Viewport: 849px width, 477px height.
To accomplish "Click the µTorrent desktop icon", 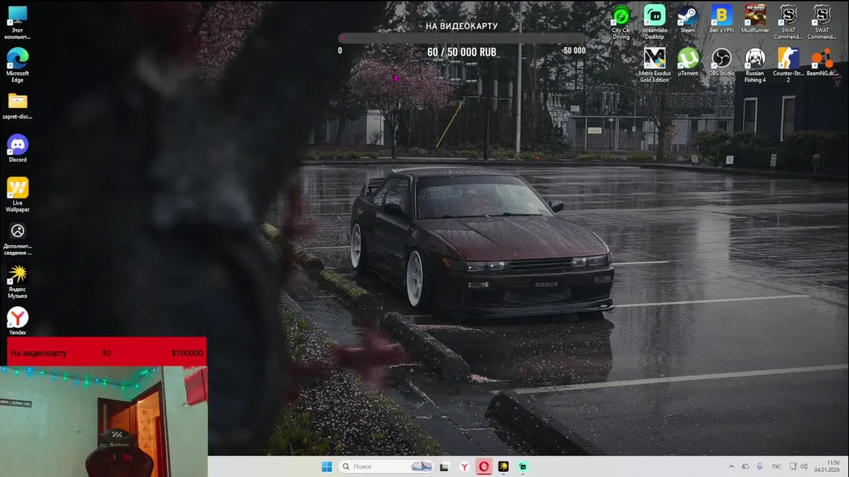I will pos(688,62).
